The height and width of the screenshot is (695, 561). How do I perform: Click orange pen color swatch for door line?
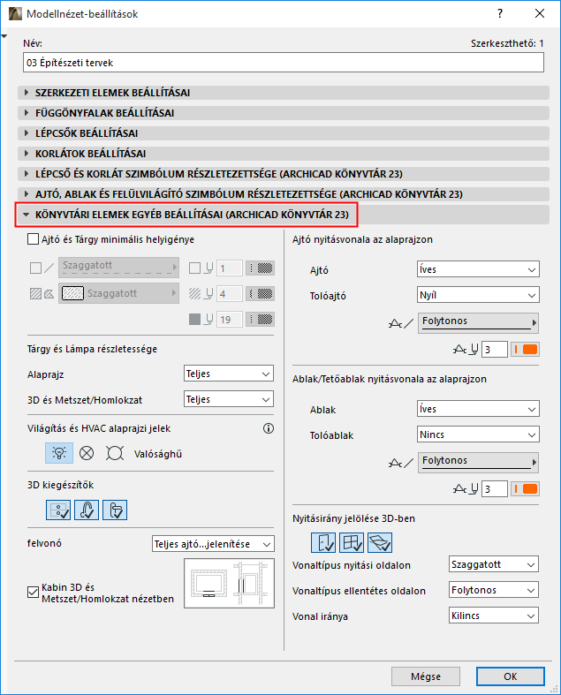click(x=525, y=350)
